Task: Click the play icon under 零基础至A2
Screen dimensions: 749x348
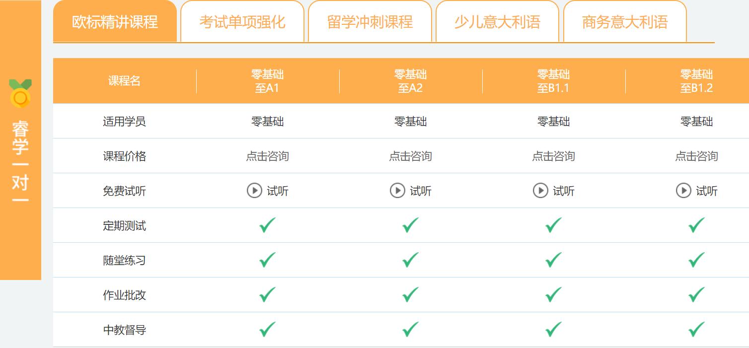Action: [397, 191]
